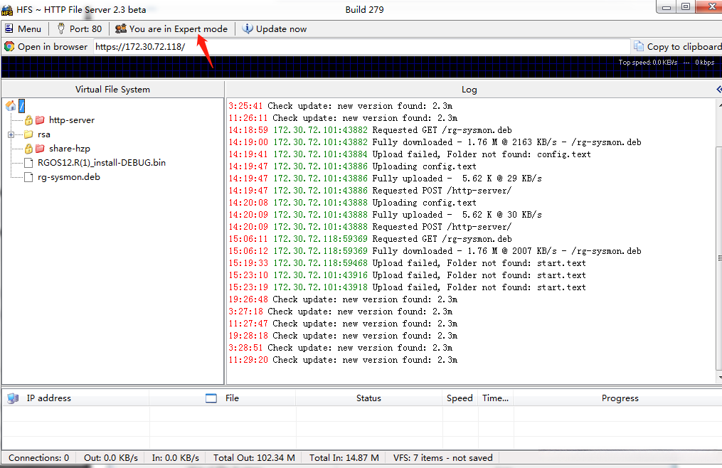The height and width of the screenshot is (468, 722).
Task: Click file icon of RGOS12 bin file
Action: 28,163
